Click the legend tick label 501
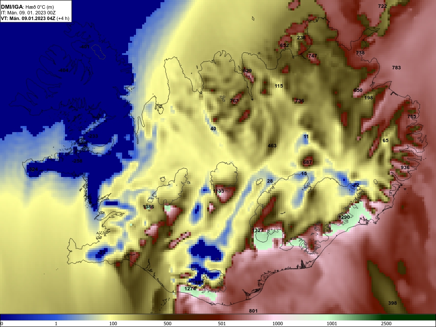This screenshot has width=436, height=327. (222, 324)
